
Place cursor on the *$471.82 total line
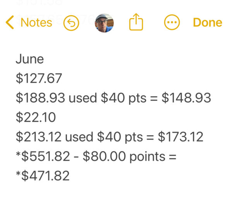(x=43, y=176)
